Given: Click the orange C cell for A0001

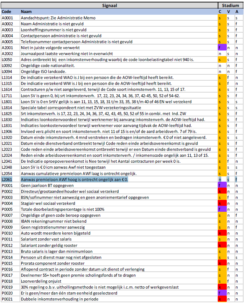Looking at the screenshot, I should click(222, 18).
